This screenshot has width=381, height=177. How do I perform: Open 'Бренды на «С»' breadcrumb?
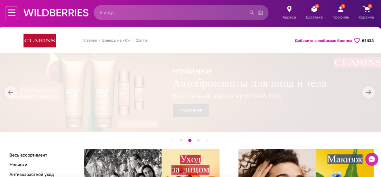click(x=116, y=40)
